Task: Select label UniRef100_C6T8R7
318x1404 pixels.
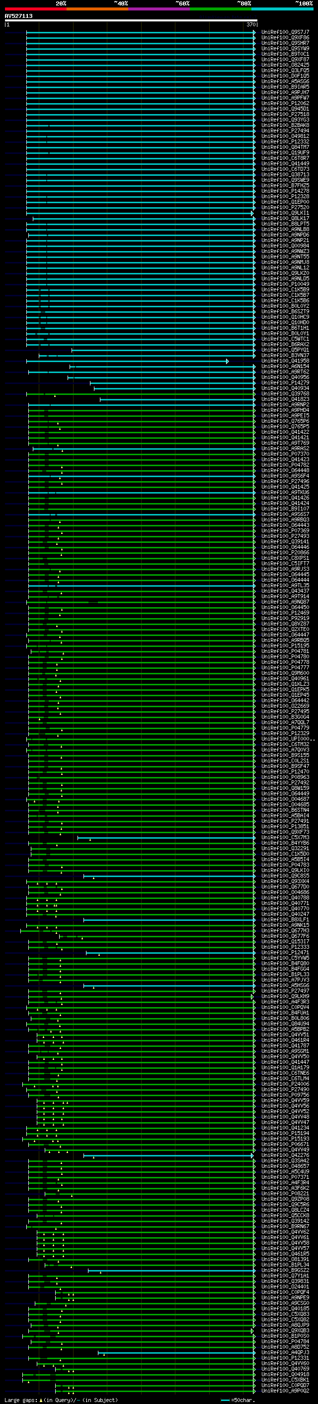Action: [x=285, y=158]
